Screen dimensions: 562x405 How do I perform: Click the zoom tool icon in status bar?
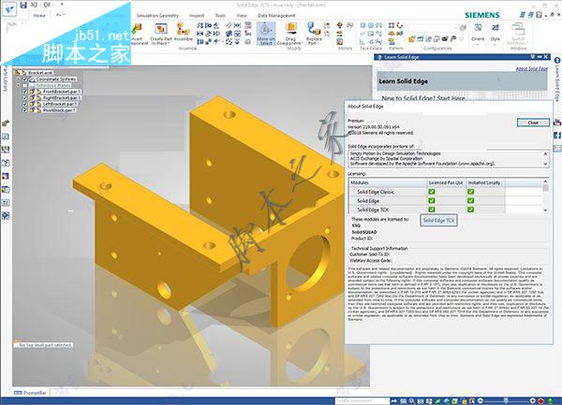(412, 401)
